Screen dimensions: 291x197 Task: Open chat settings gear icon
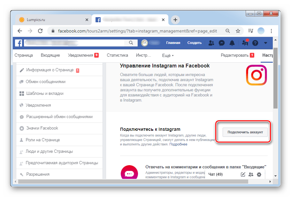tap(259, 174)
